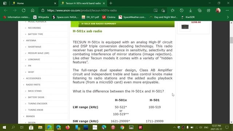This screenshot has height=131, width=233.
Task: Open browsing History
Action: (181, 11)
